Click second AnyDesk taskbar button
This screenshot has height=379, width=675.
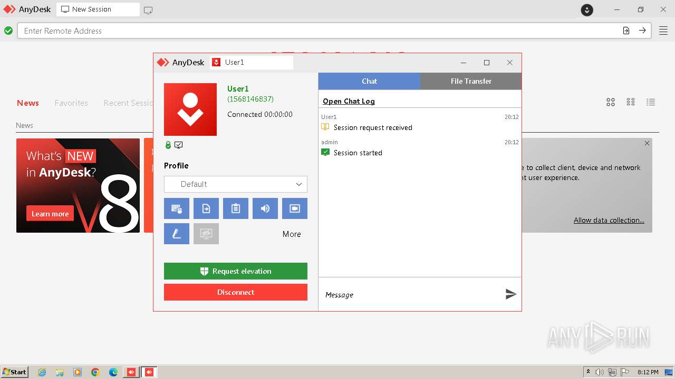pyautogui.click(x=149, y=372)
